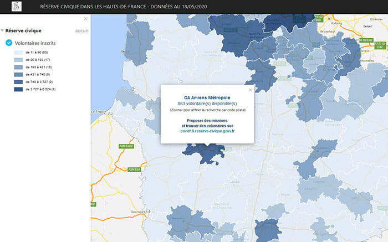Image resolution: width=388 pixels, height=242 pixels.
Task: Collapse the Réserve civique group arrow
Action: pyautogui.click(x=2, y=31)
